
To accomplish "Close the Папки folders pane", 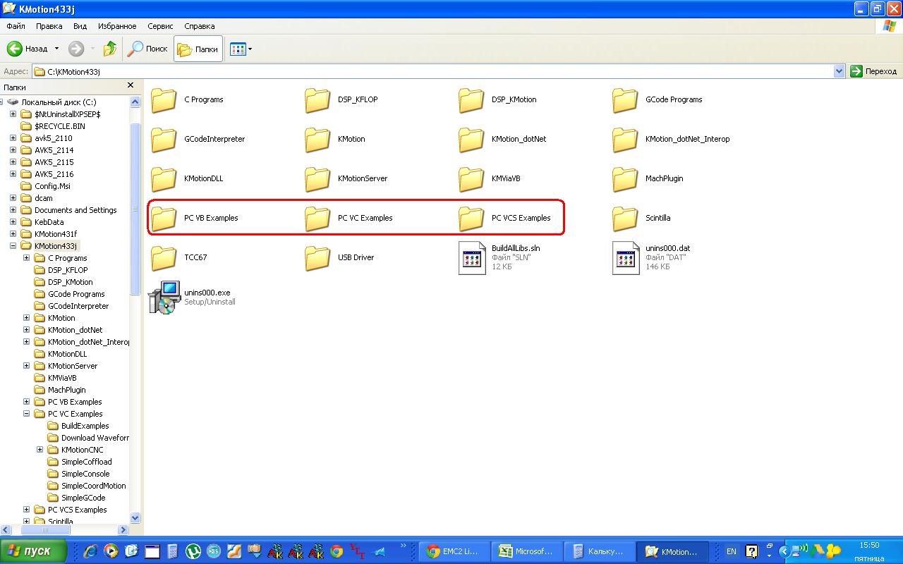I will pos(131,85).
